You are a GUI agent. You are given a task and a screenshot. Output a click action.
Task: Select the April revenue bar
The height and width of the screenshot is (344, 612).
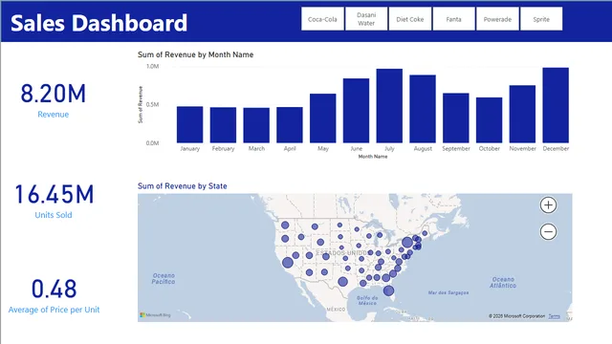pyautogui.click(x=289, y=125)
